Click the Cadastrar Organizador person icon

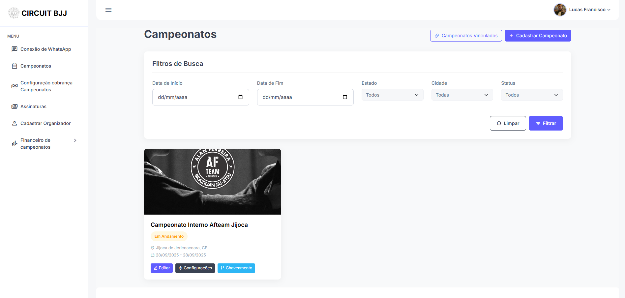click(15, 123)
